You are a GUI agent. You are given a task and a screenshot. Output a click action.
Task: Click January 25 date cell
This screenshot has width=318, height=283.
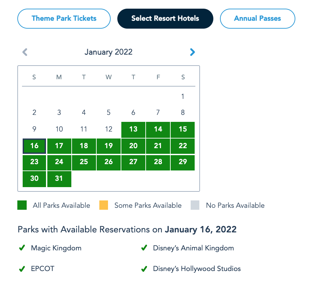(x=84, y=162)
